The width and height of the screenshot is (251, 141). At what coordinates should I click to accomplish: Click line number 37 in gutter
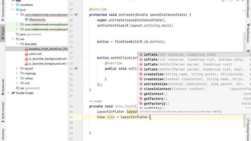71,117
